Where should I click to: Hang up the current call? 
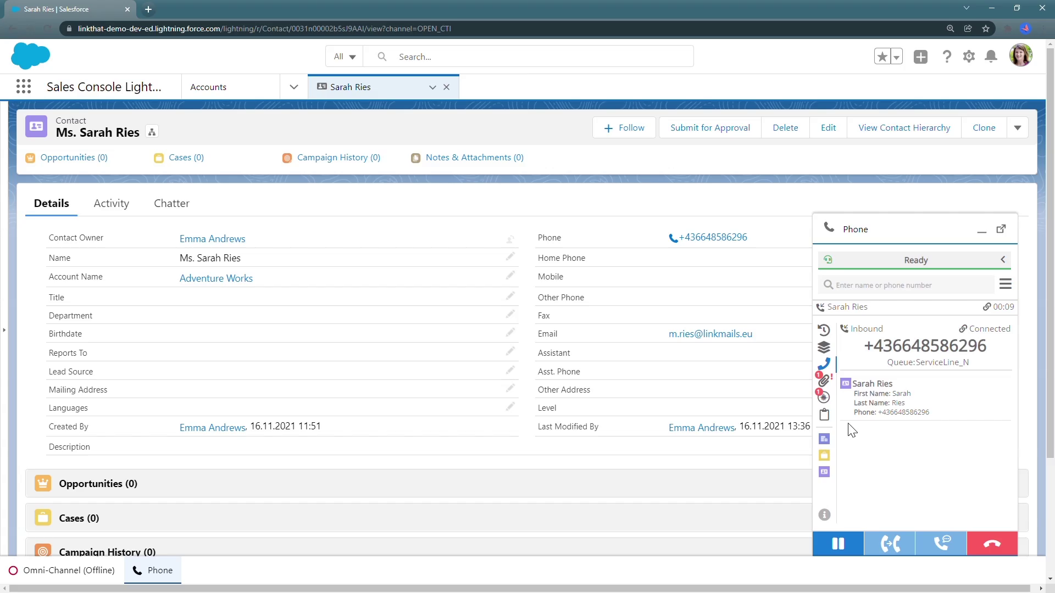click(992, 543)
